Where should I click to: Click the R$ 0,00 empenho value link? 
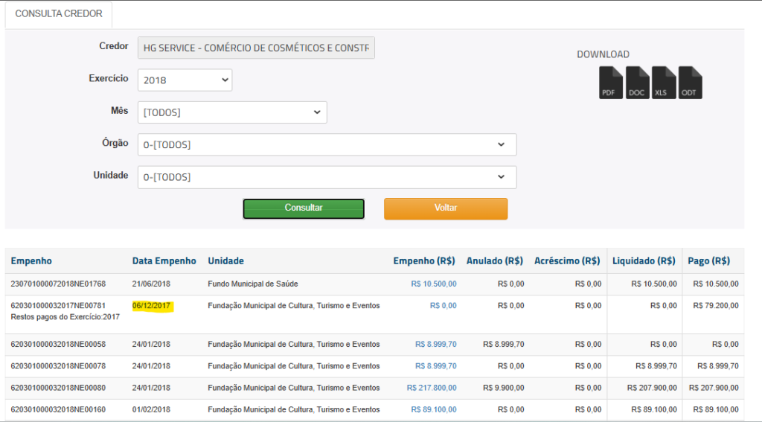coord(443,306)
